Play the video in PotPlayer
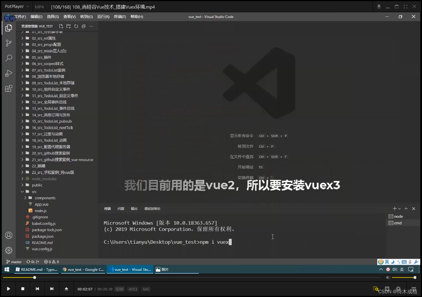This screenshot has height=297, width=422. click(x=9, y=289)
